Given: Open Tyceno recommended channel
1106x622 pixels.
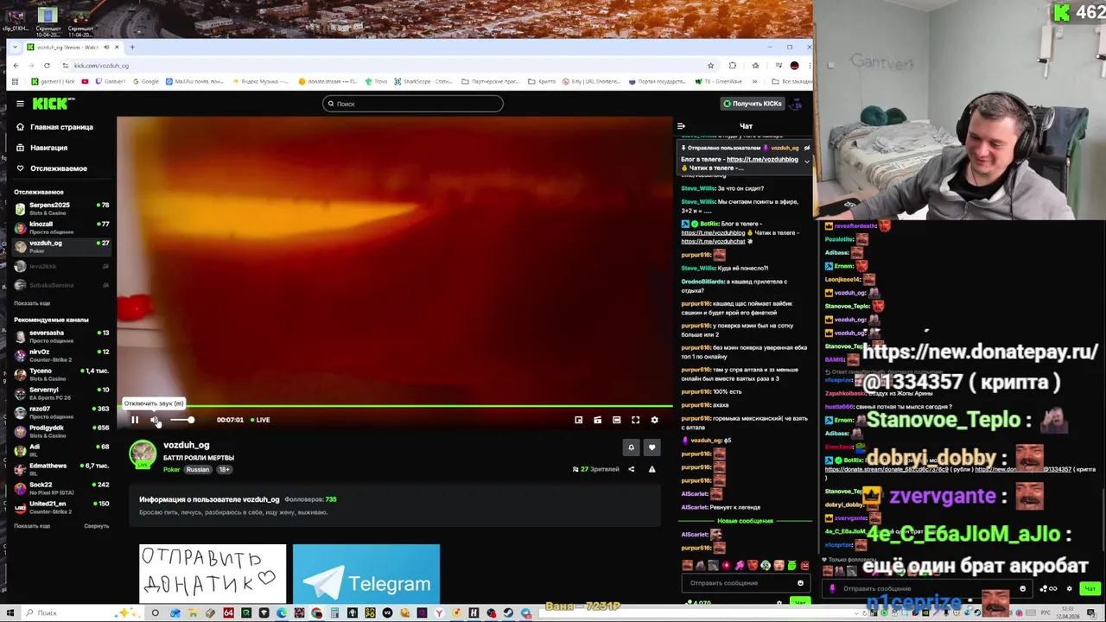Looking at the screenshot, I should click(x=61, y=374).
